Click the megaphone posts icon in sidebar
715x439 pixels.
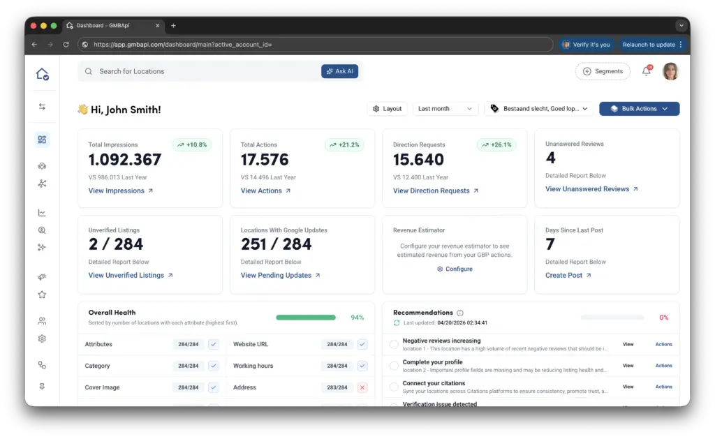point(42,277)
